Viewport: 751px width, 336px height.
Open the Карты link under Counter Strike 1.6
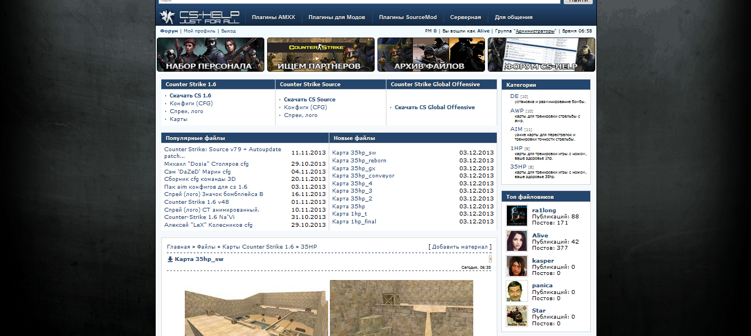pos(179,119)
